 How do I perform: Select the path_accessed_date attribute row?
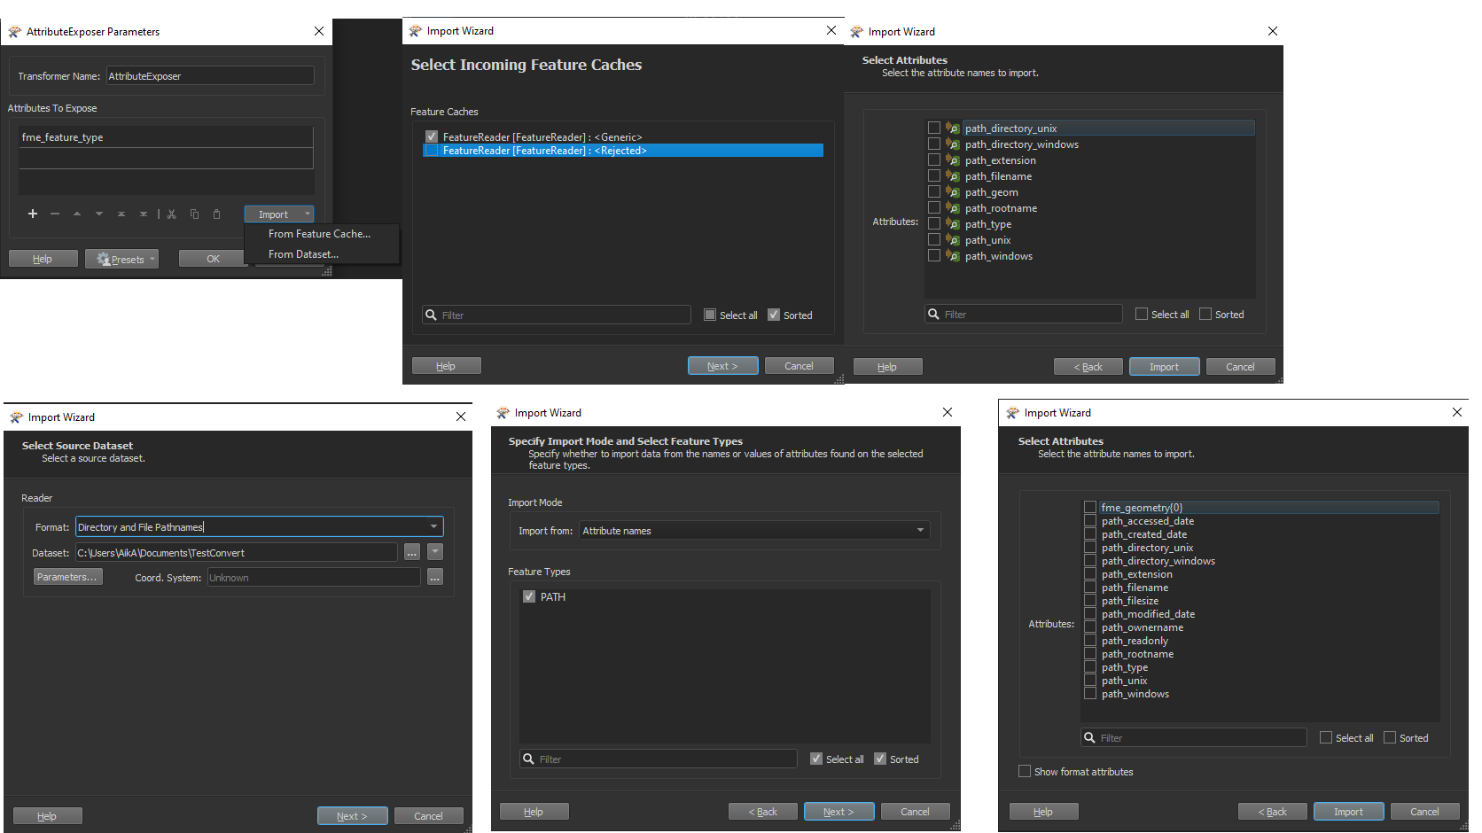click(1148, 521)
